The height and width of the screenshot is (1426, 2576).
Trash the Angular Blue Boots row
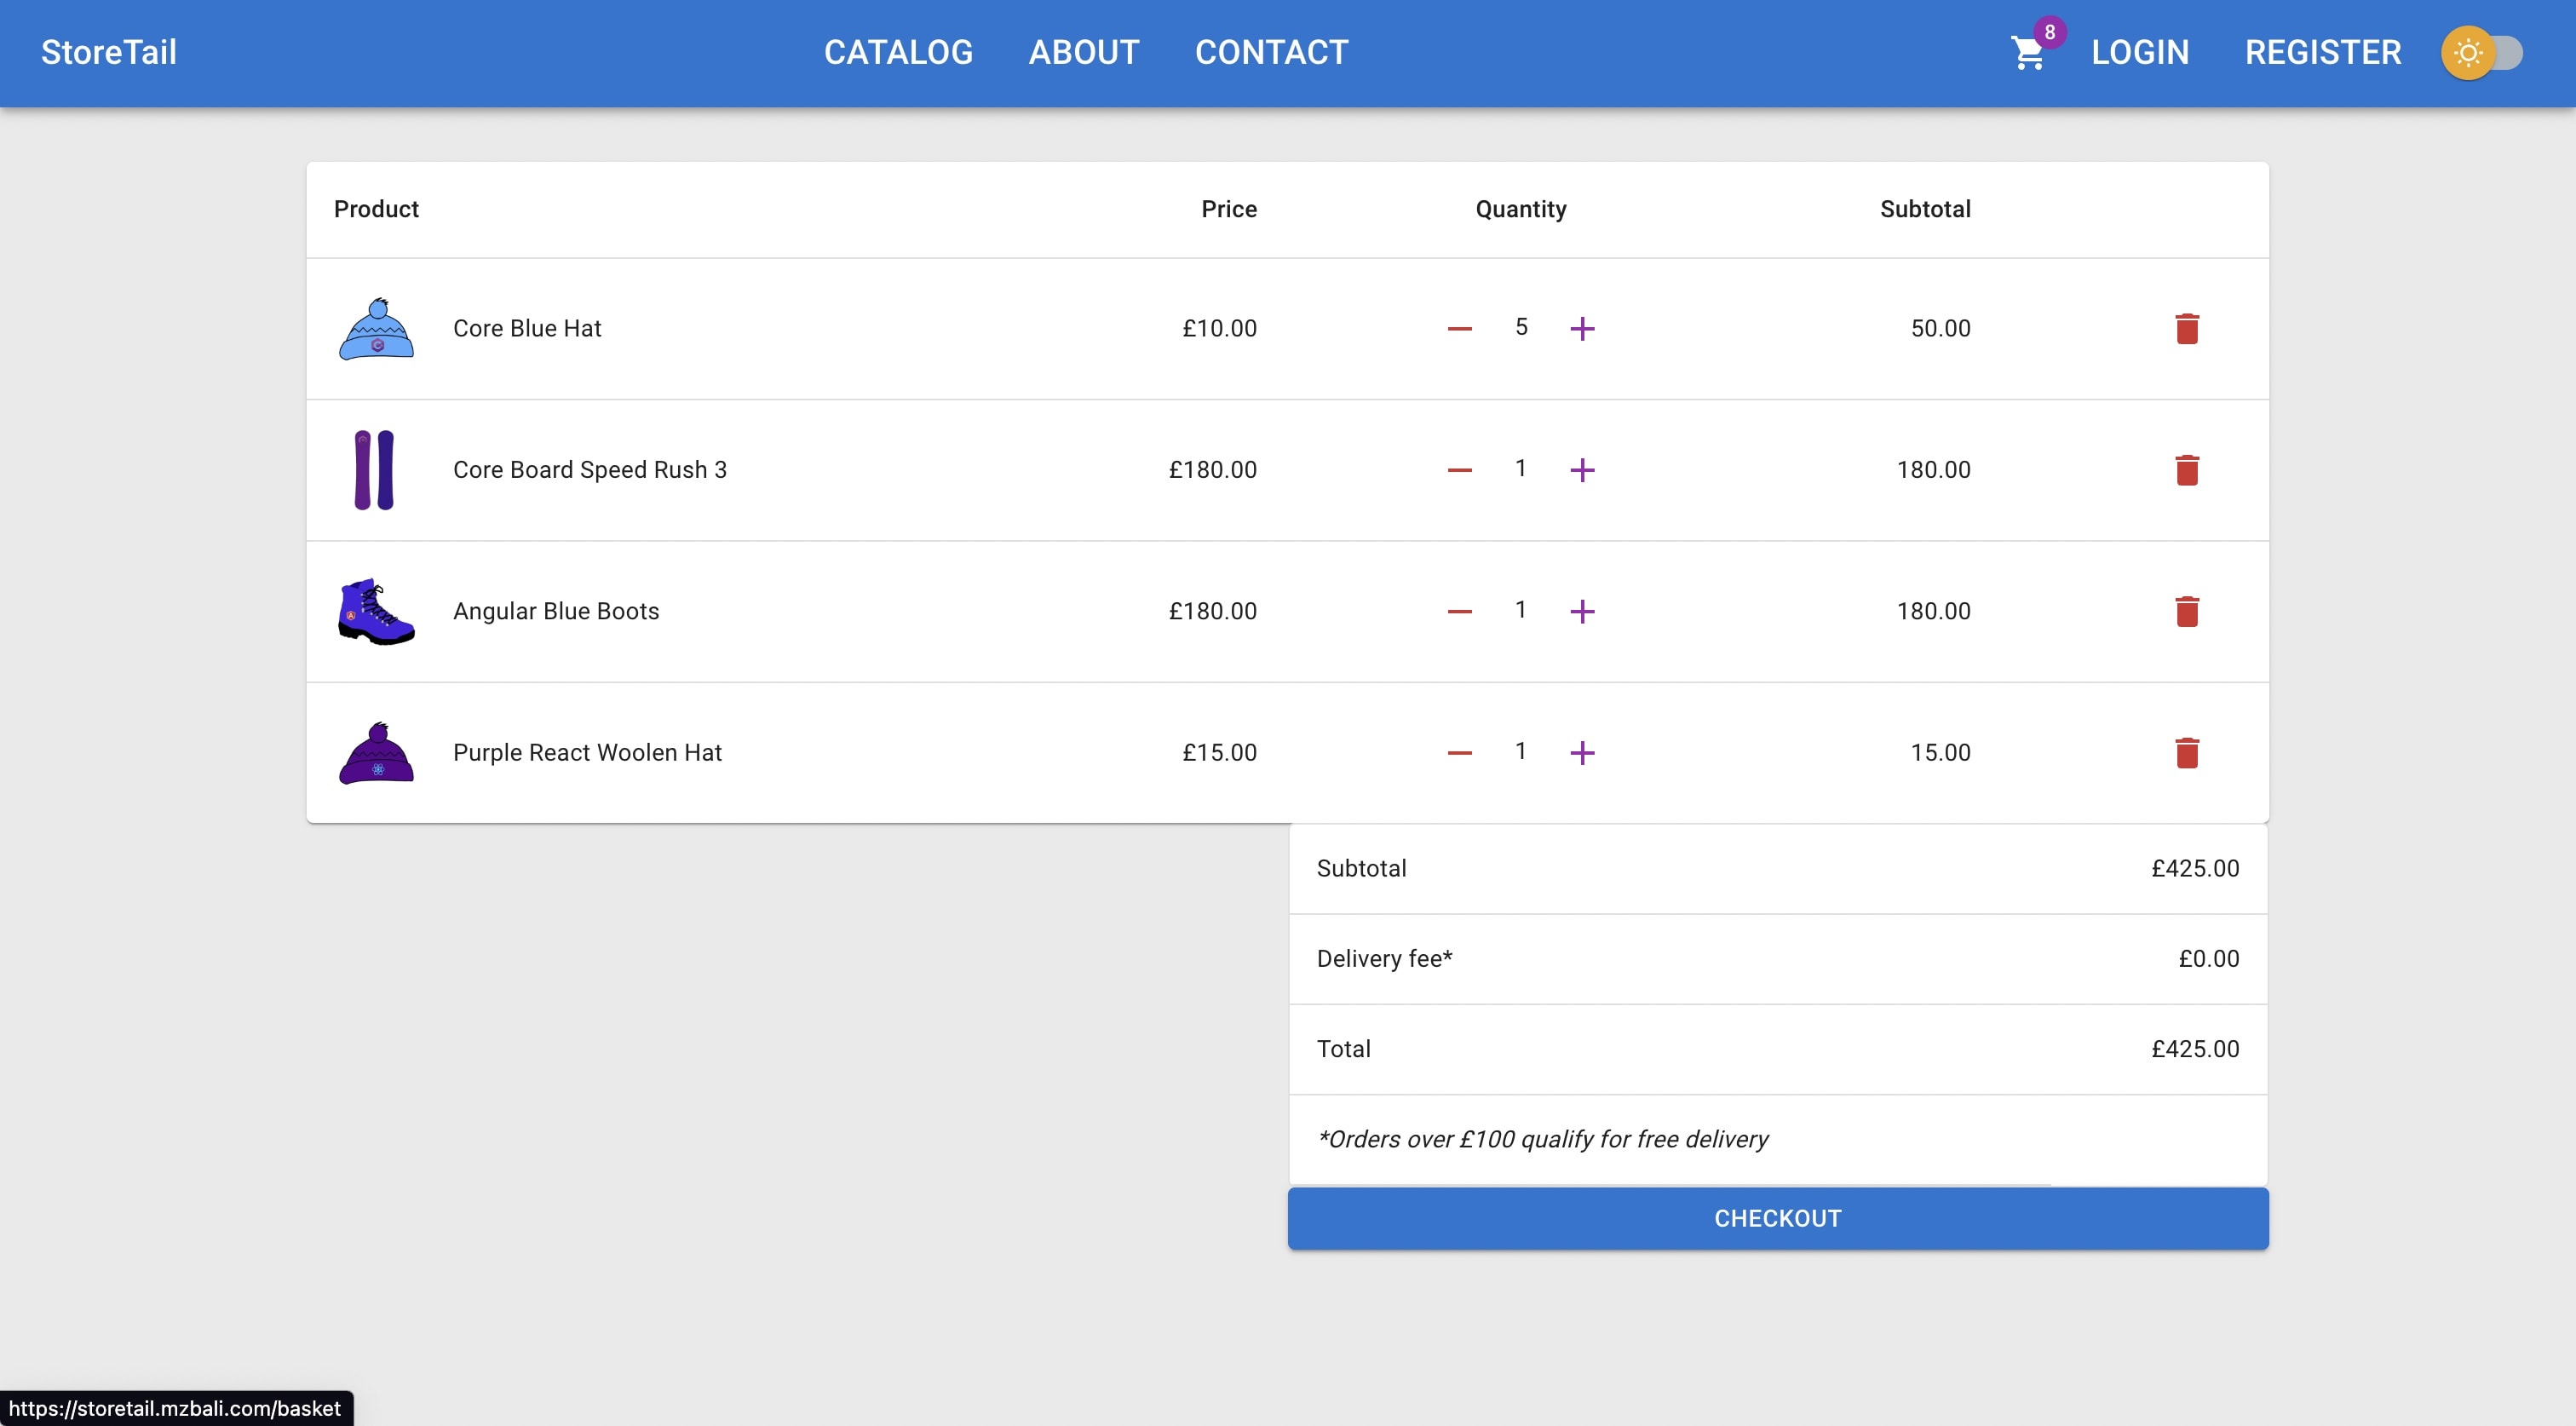[2186, 611]
